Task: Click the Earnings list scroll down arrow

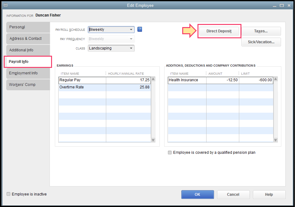Action: pyautogui.click(x=153, y=140)
